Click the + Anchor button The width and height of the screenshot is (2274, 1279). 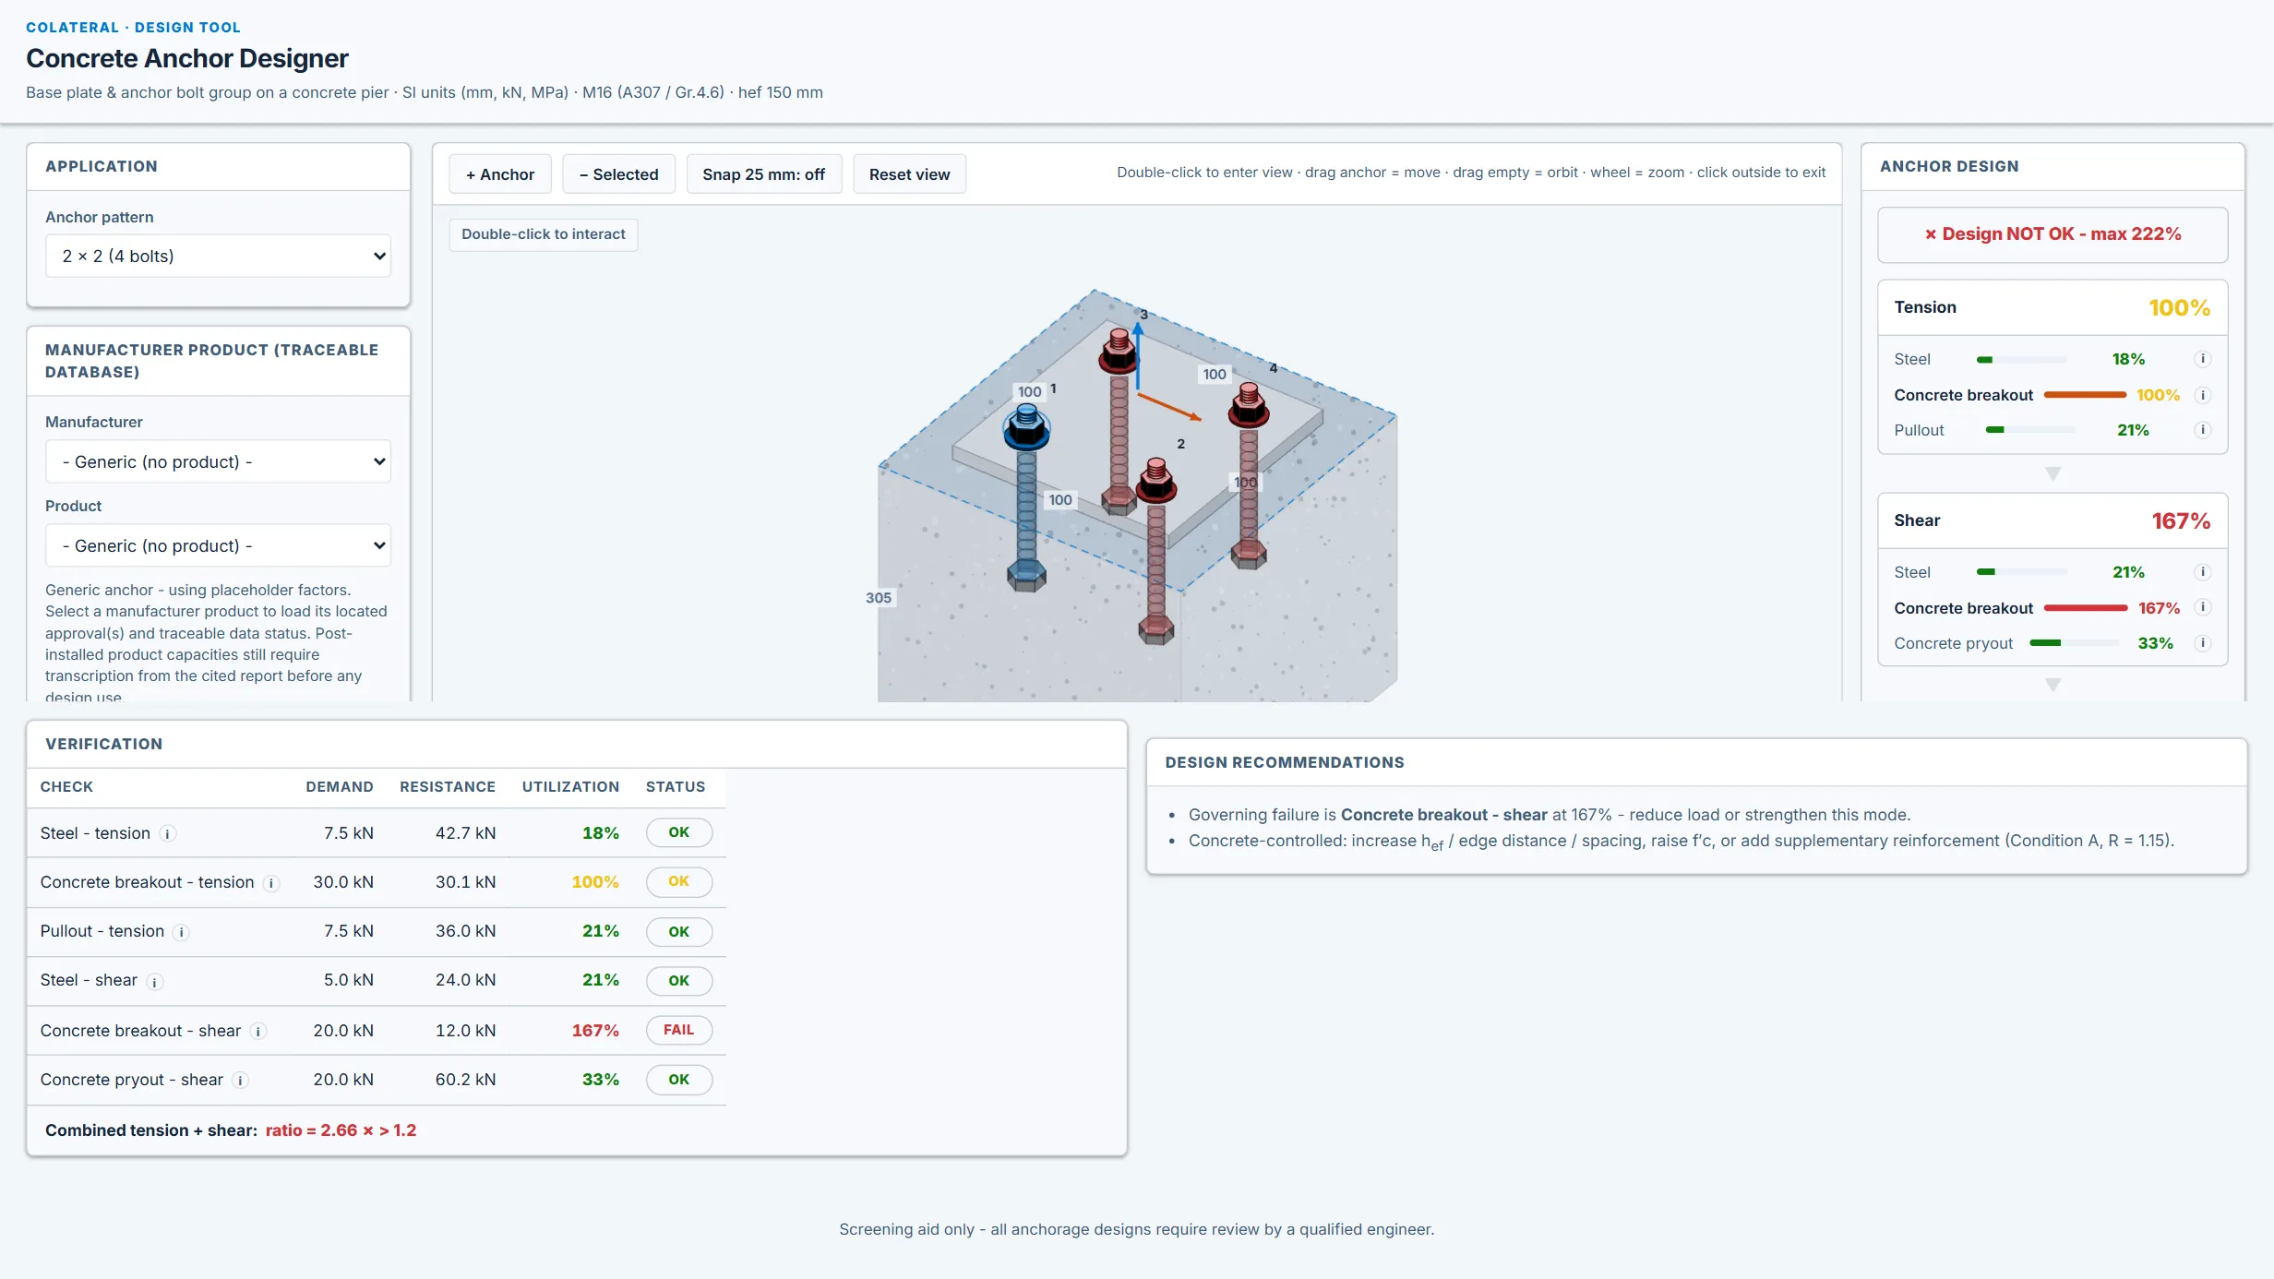(x=499, y=174)
